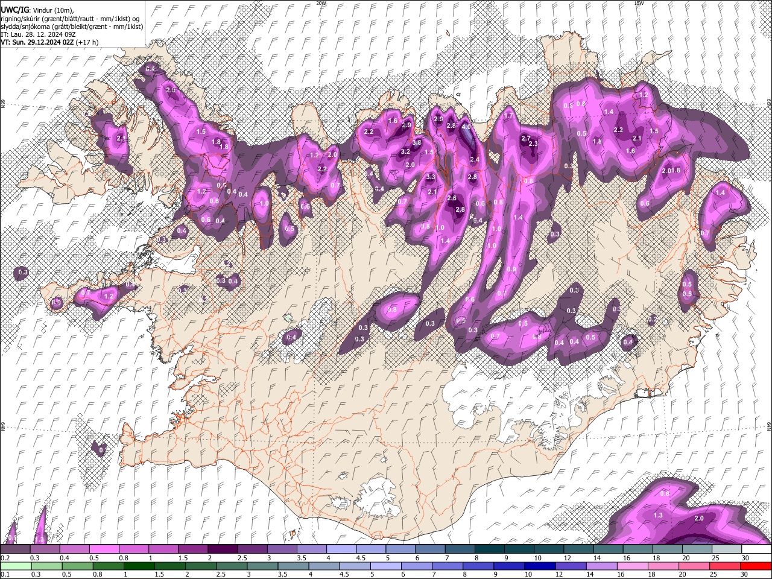The image size is (772, 579).
Task: Pick the light pink swatch labeled 16 in lower legend
Action: click(633, 566)
